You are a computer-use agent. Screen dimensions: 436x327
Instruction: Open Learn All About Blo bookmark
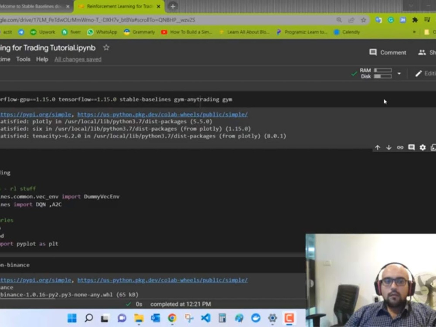pos(244,32)
